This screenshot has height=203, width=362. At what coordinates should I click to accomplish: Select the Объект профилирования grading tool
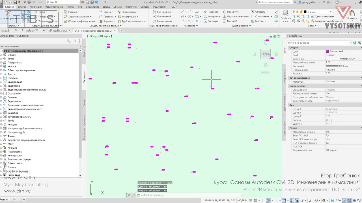click(81, 21)
